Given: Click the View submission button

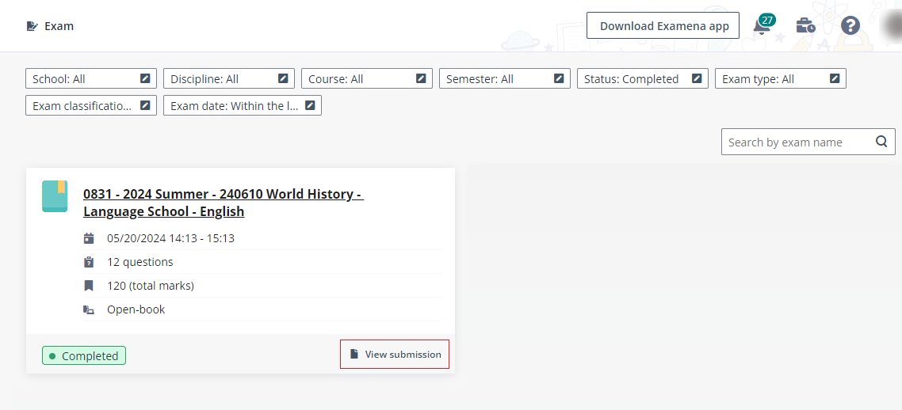Looking at the screenshot, I should click(395, 355).
